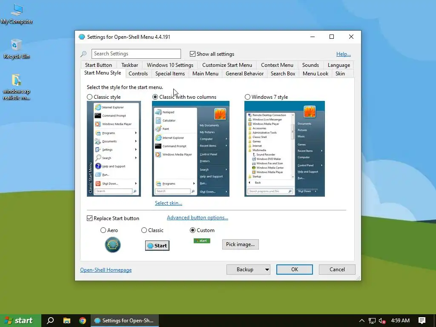Focus the Search Settings input field

click(x=136, y=54)
